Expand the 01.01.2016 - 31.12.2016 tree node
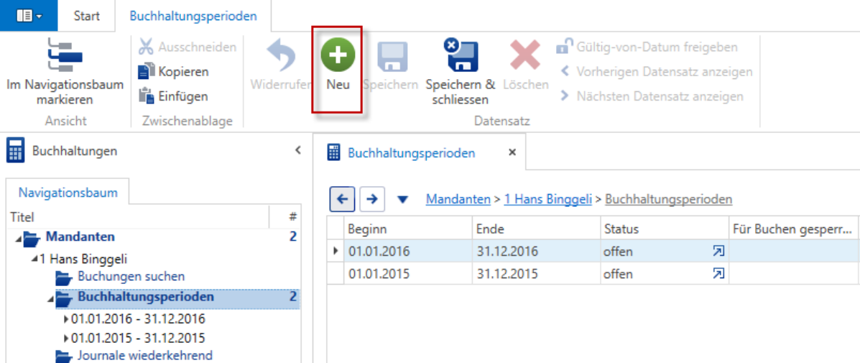The width and height of the screenshot is (860, 363). (67, 318)
